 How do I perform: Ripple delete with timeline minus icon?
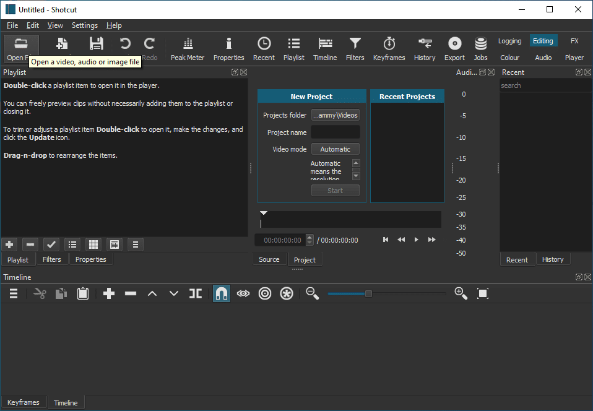tap(131, 293)
